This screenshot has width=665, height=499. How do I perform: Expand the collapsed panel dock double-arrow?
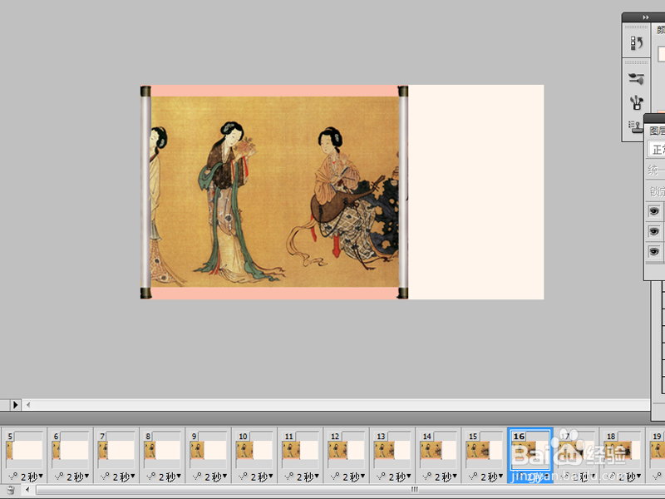click(x=646, y=17)
